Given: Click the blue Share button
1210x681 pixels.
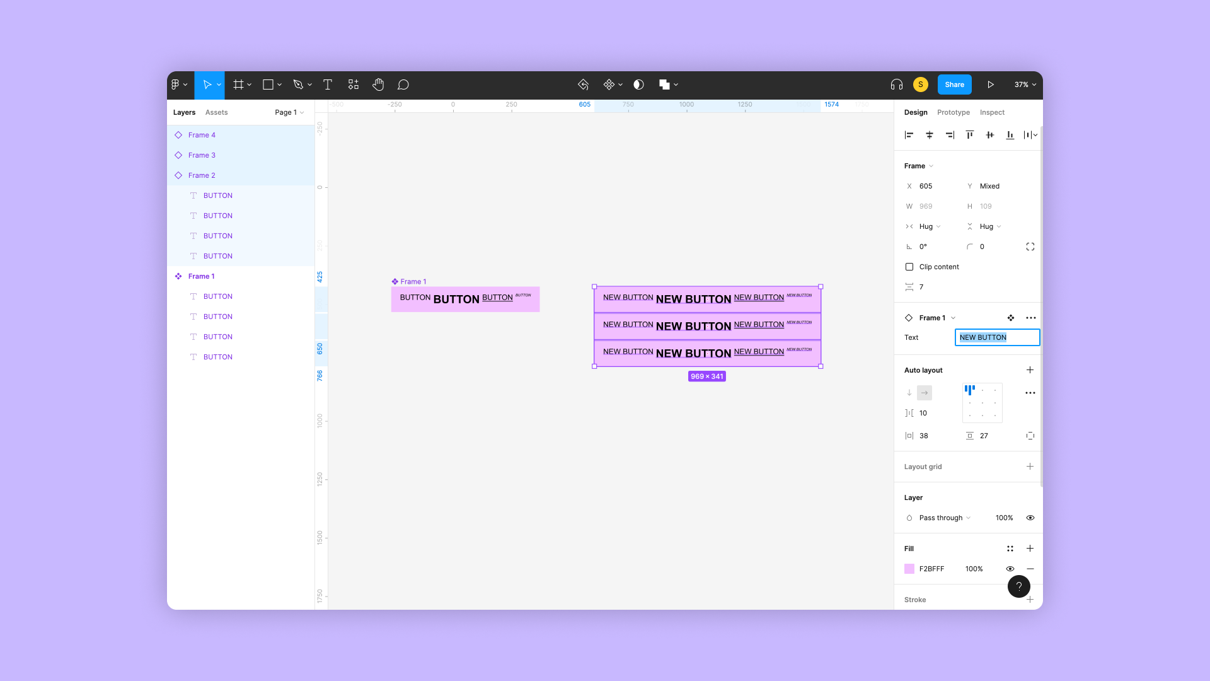Looking at the screenshot, I should [954, 84].
